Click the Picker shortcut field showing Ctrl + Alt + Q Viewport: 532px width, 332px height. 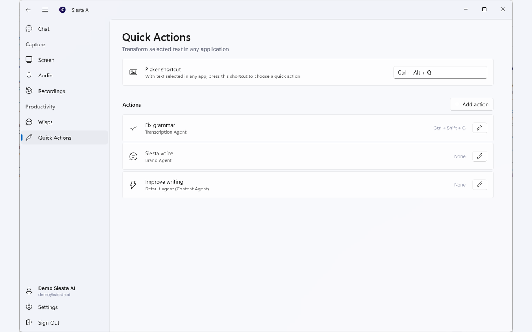pyautogui.click(x=440, y=72)
